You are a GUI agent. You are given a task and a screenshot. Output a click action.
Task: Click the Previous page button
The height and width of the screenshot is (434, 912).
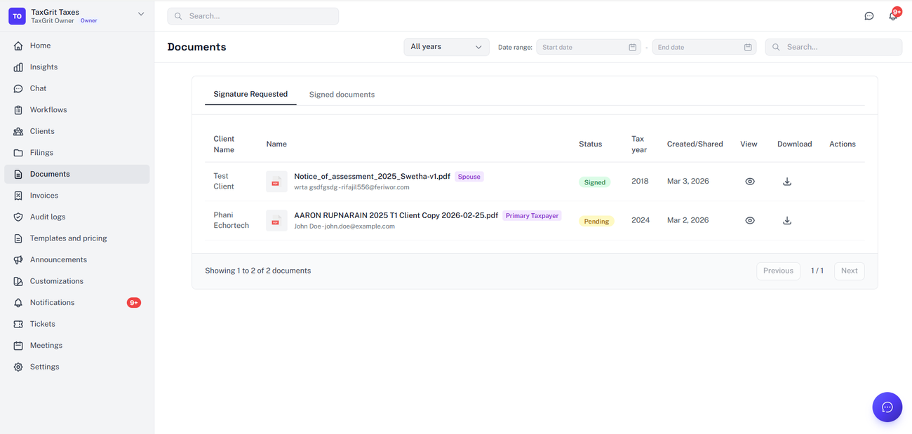778,271
